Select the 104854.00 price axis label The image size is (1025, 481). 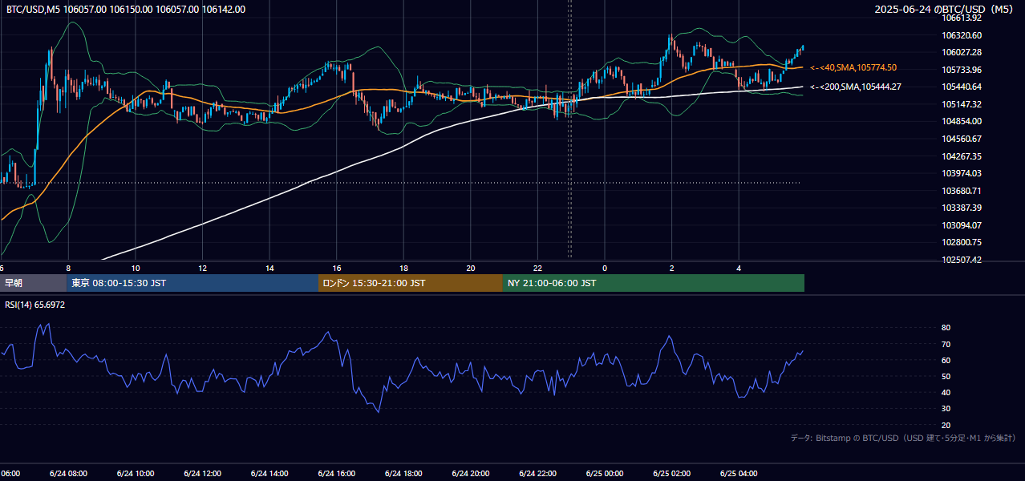[962, 121]
